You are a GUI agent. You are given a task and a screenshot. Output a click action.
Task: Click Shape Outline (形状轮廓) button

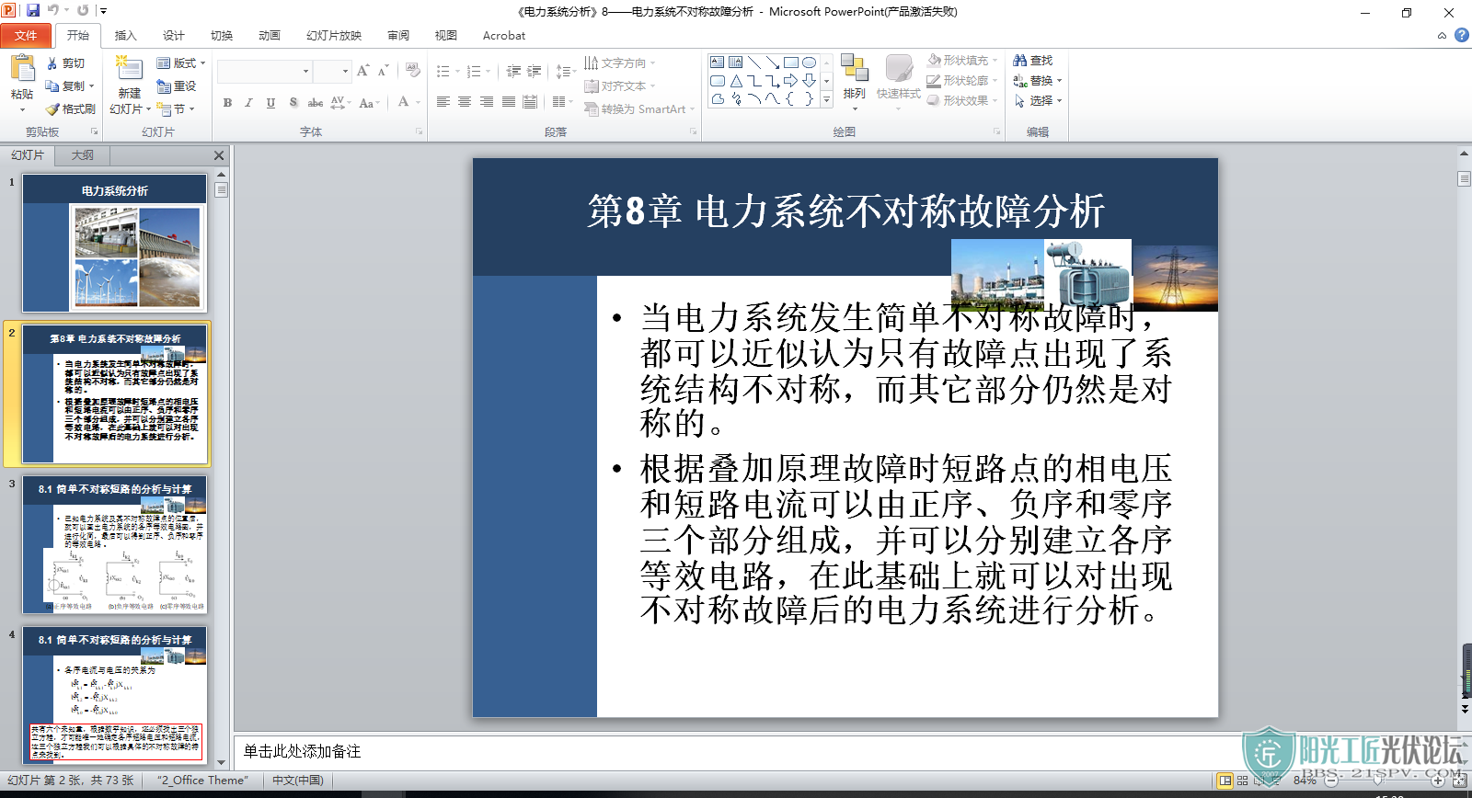[x=961, y=80]
